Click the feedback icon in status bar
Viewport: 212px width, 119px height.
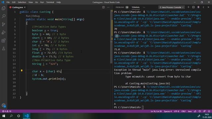point(204,111)
